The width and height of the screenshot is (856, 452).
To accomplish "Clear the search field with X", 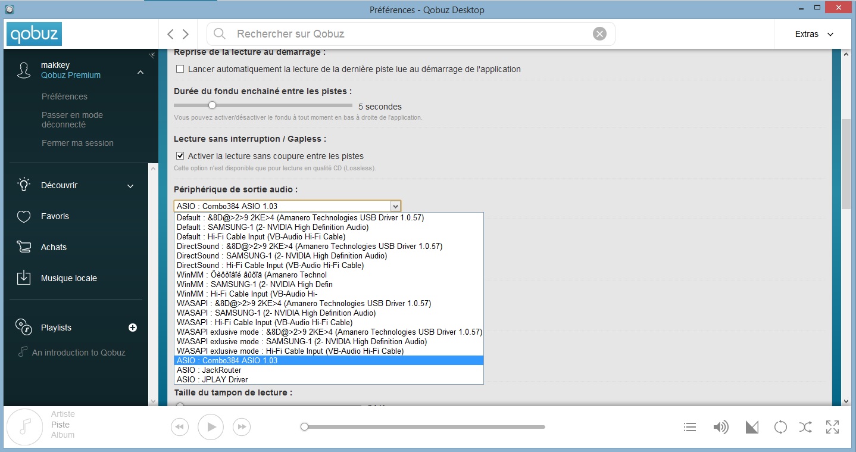I will point(599,34).
